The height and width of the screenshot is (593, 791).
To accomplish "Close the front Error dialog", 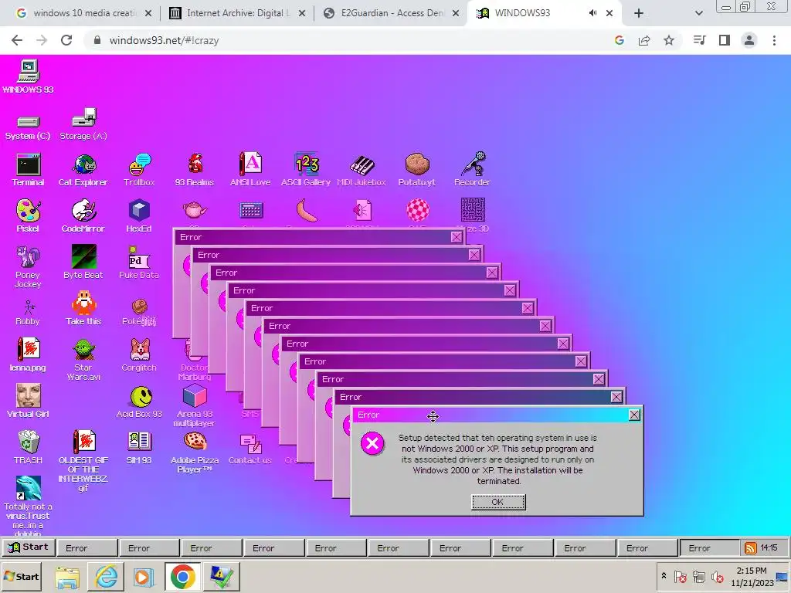I will tap(634, 415).
